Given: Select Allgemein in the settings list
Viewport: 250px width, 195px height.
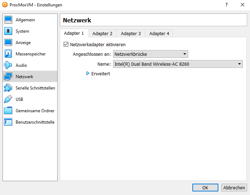Looking at the screenshot, I should tap(30, 20).
